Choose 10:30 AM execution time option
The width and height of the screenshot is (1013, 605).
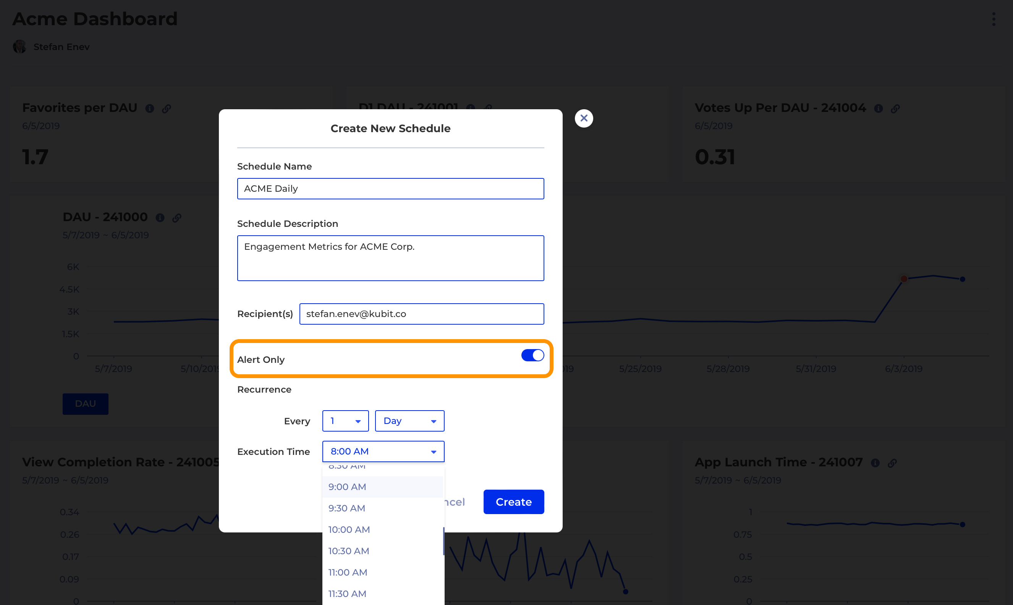pos(348,551)
